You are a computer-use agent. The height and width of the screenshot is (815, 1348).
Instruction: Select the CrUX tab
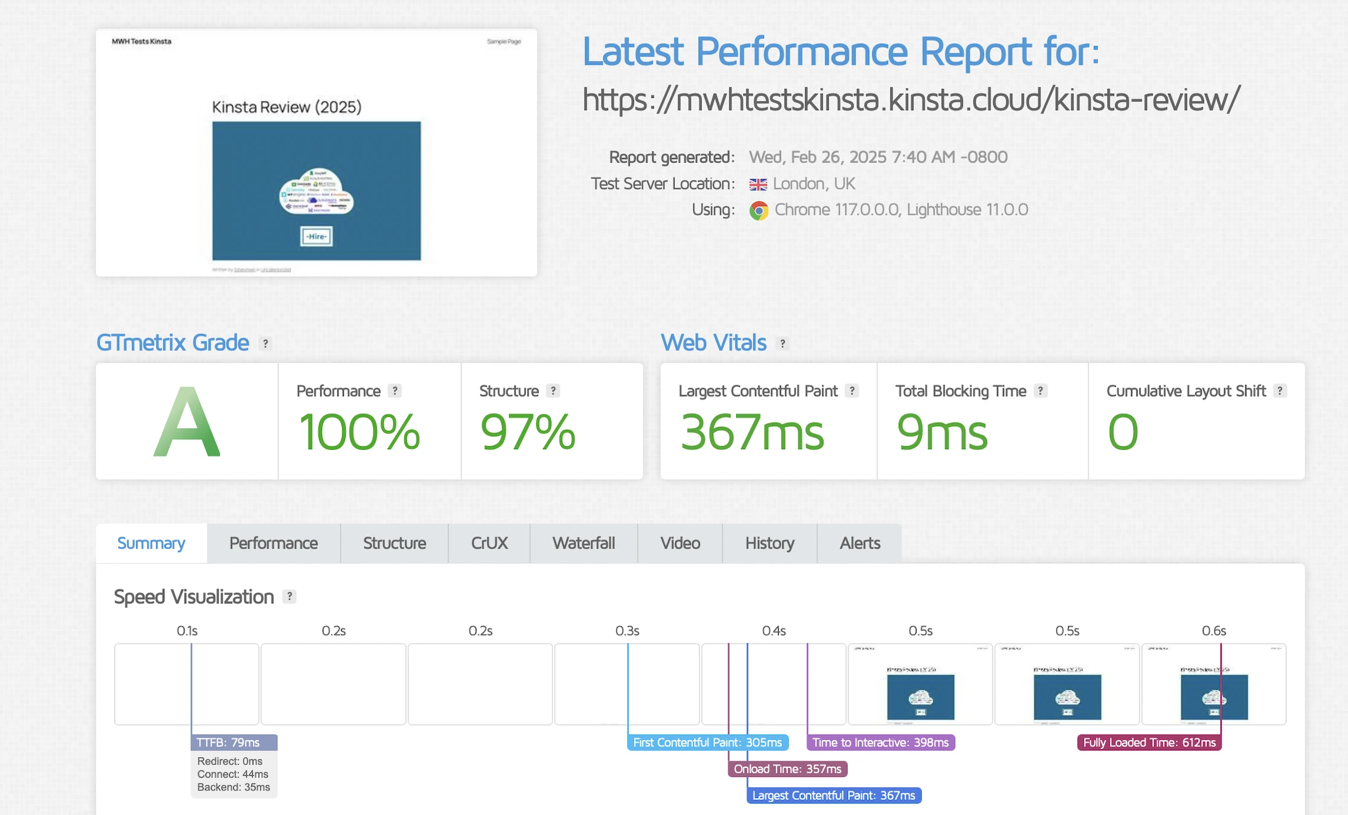click(x=489, y=544)
